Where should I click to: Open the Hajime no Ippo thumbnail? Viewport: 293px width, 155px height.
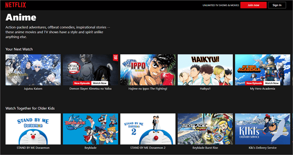pos(148,70)
